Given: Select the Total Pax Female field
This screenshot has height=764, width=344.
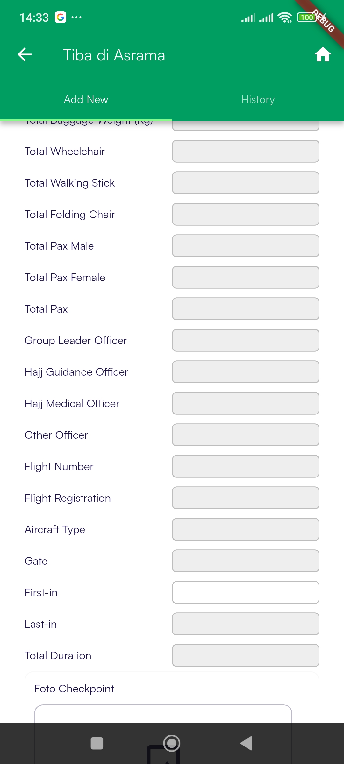Looking at the screenshot, I should pos(246,277).
